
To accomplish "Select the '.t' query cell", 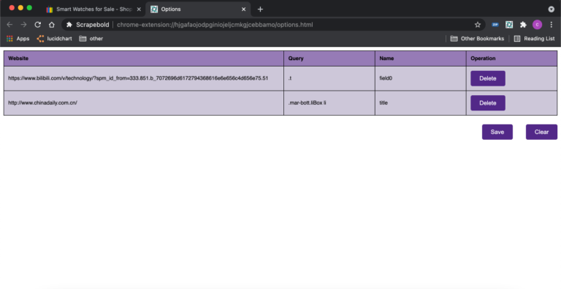I will [329, 78].
